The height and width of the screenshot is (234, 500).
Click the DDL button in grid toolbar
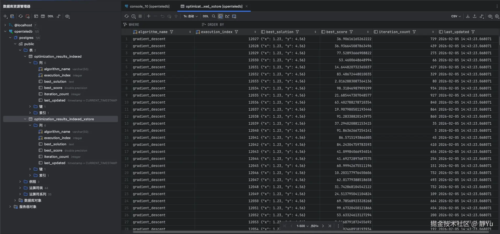click(206, 16)
